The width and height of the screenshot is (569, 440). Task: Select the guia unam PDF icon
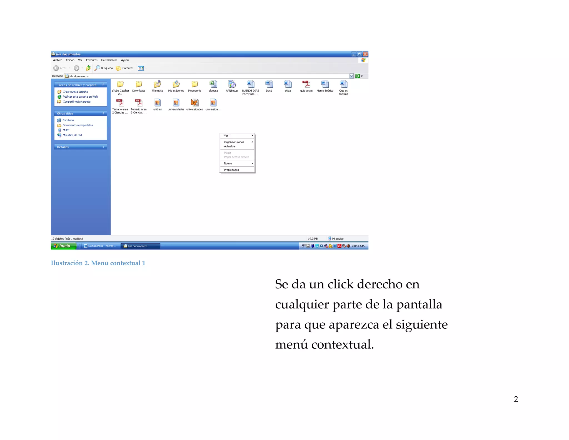[x=306, y=84]
